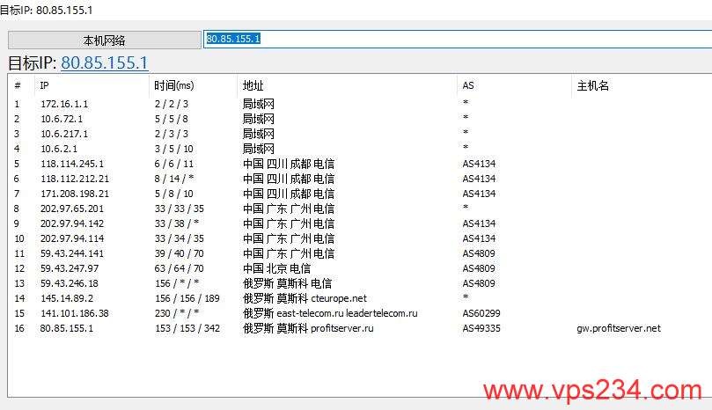The width and height of the screenshot is (712, 410).
Task: Select hop row with IP 59.43.247.97
Action: coord(360,269)
